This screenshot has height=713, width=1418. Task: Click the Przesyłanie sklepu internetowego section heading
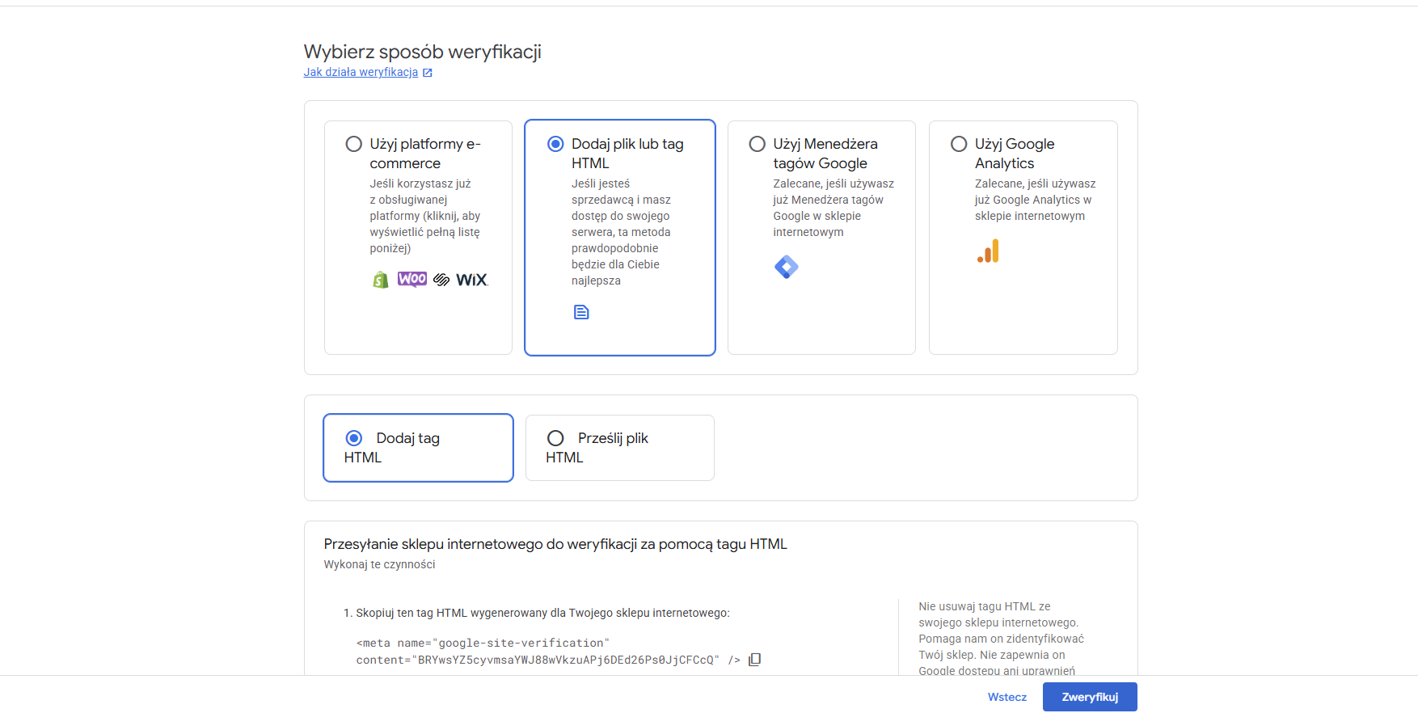click(555, 544)
